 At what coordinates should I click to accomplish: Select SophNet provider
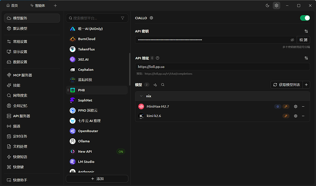pyautogui.click(x=97, y=100)
